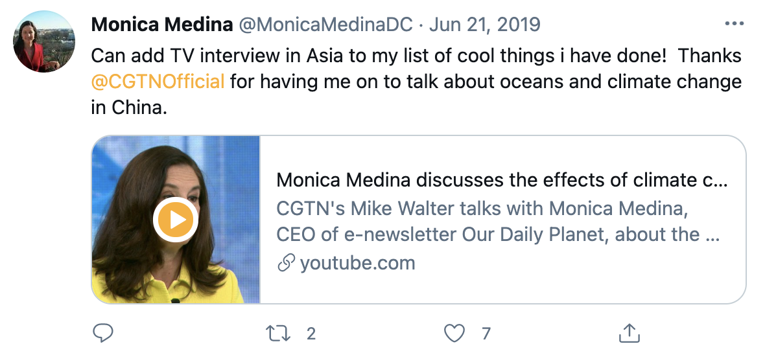Click the tweet's last line "in China."
This screenshot has width=765, height=355.
pos(130,108)
